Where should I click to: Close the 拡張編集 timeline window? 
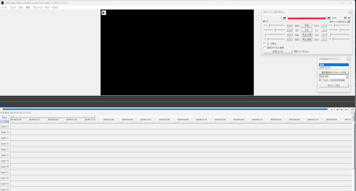click(x=352, y=113)
